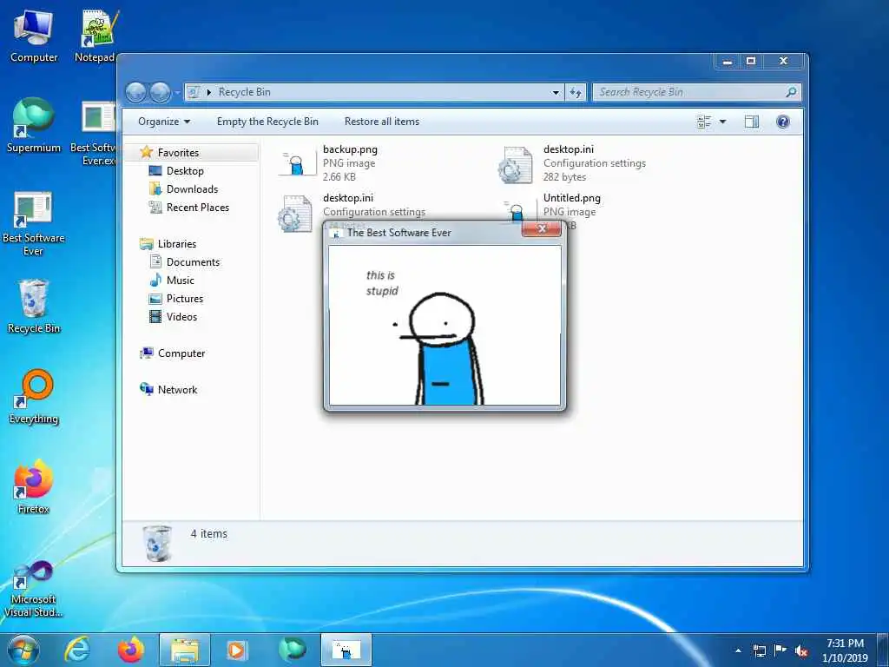Select the 282 bytes desktop.ini file

click(x=571, y=163)
